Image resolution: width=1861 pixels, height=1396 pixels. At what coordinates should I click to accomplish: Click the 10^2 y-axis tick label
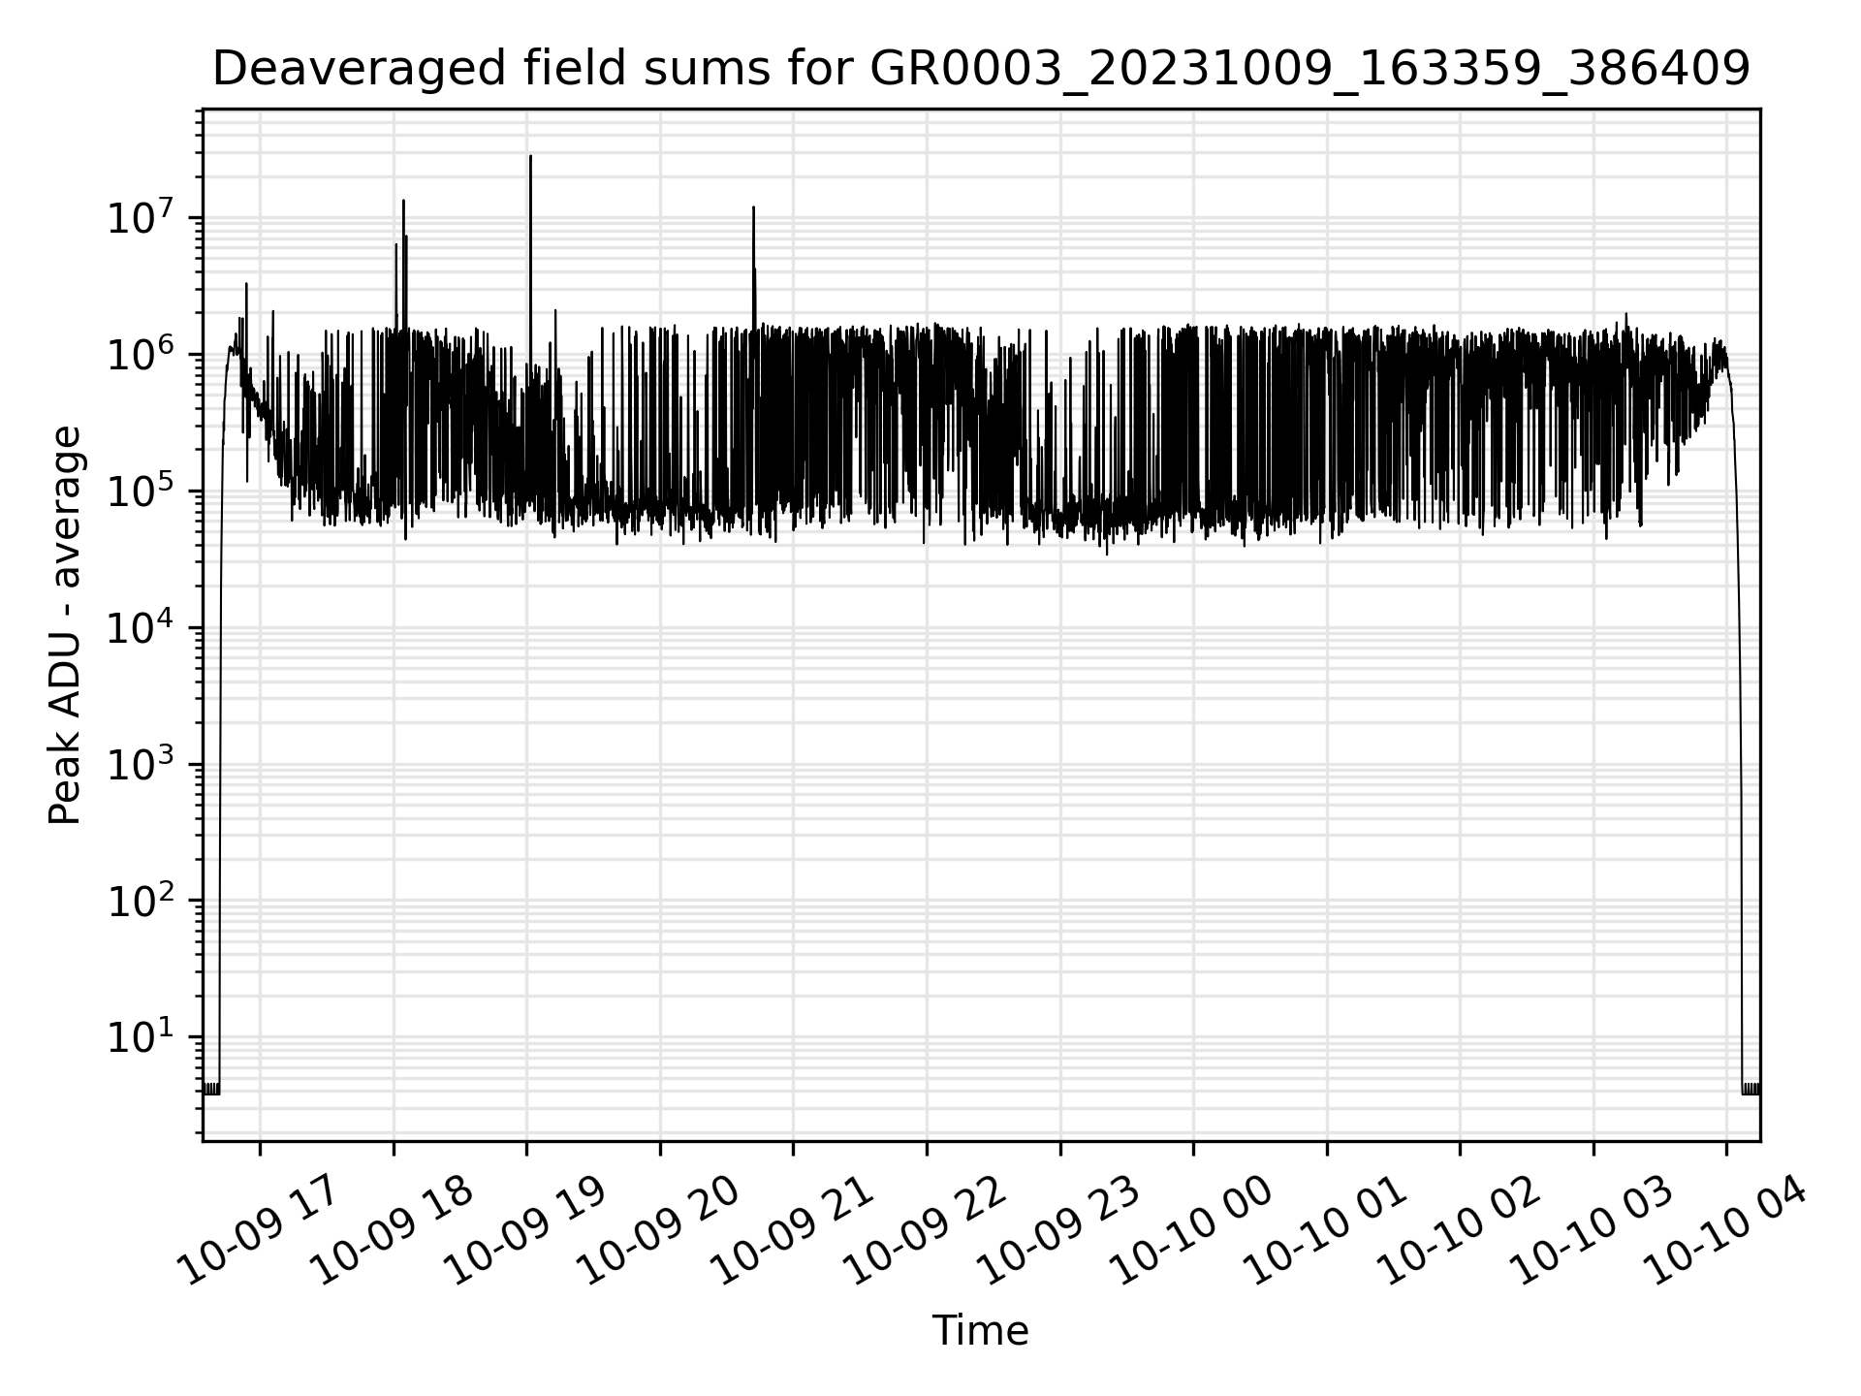(141, 901)
